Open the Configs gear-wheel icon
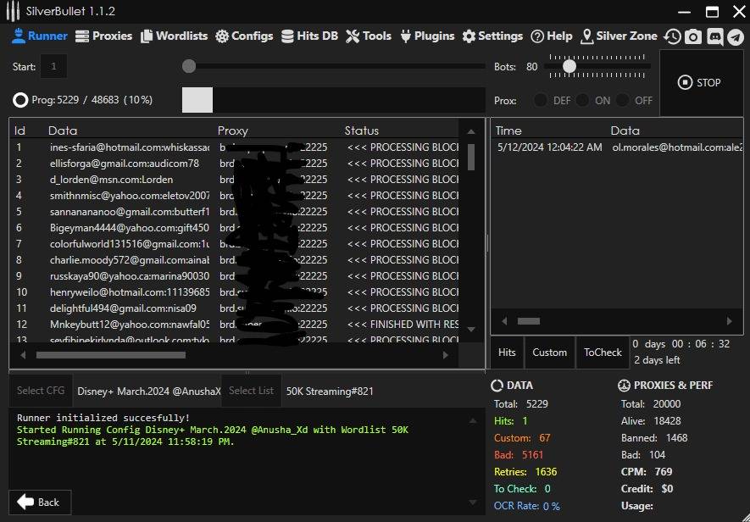 point(222,36)
